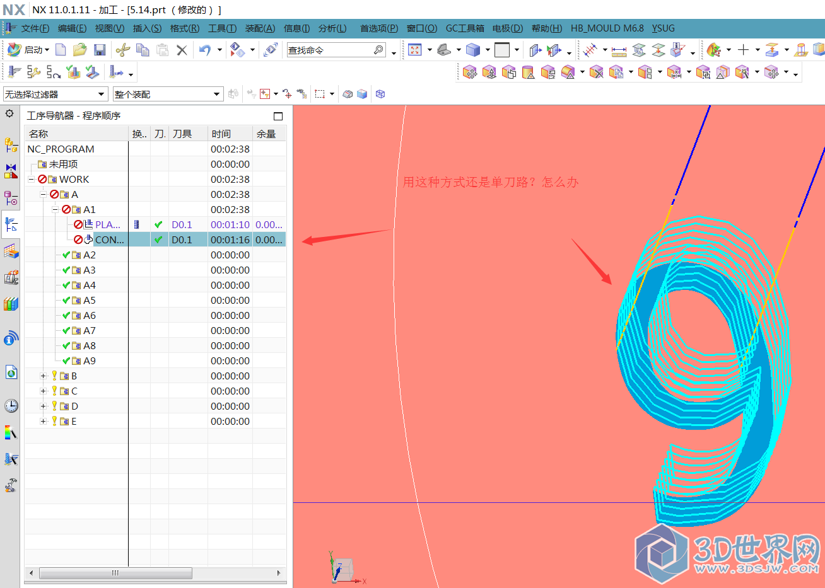
Task: Click the navigator settings gear icon
Action: pyautogui.click(x=9, y=114)
